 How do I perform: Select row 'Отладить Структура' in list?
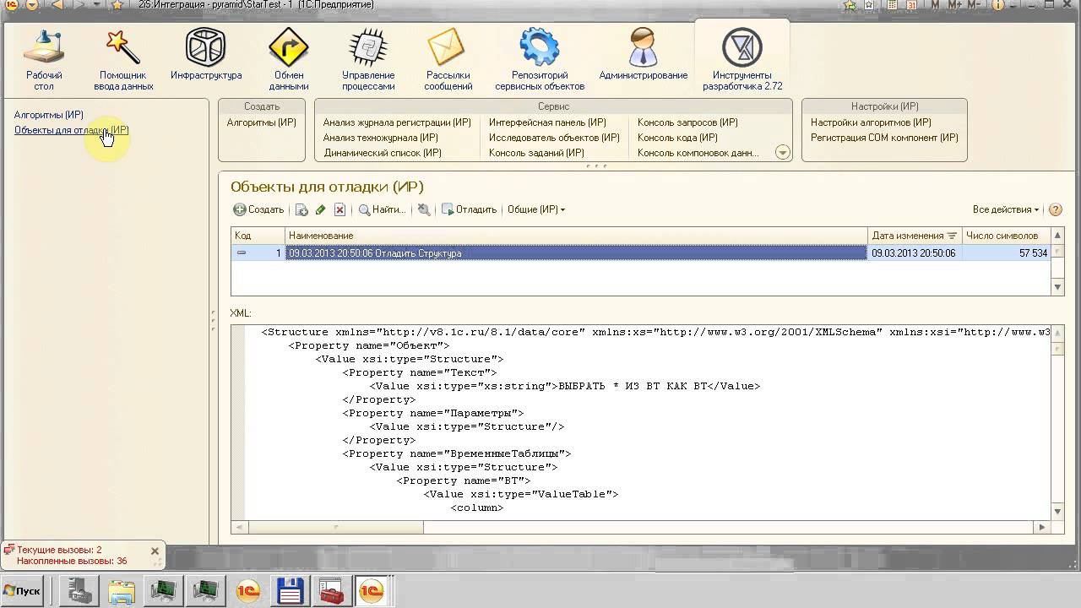pos(576,253)
